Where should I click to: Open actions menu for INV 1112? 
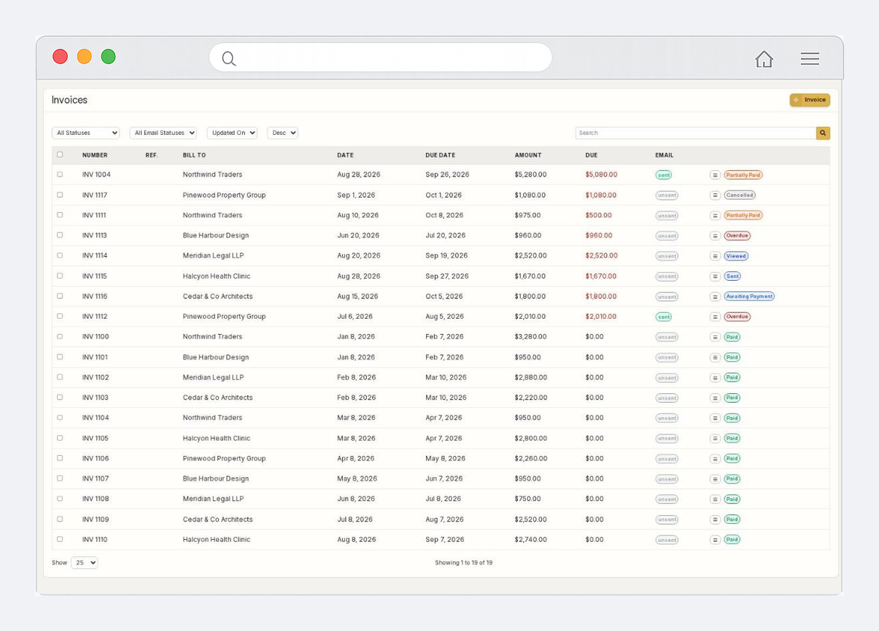tap(715, 317)
